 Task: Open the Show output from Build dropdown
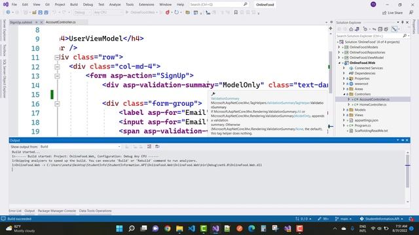tap(80, 146)
